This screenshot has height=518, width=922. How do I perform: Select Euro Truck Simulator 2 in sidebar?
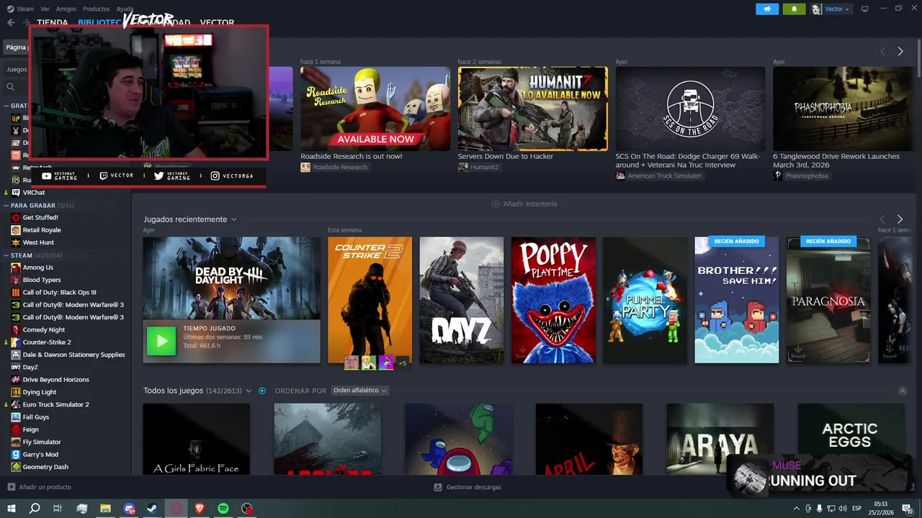[x=56, y=405]
